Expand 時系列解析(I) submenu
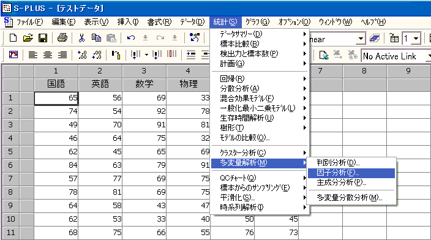Screen dimensions: 431x240 tap(259, 208)
